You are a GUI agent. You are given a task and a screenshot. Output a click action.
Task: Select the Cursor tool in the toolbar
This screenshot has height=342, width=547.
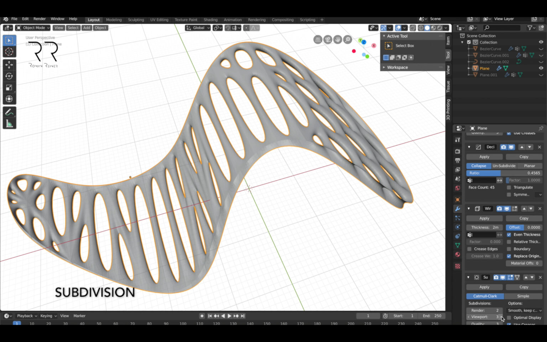[9, 52]
